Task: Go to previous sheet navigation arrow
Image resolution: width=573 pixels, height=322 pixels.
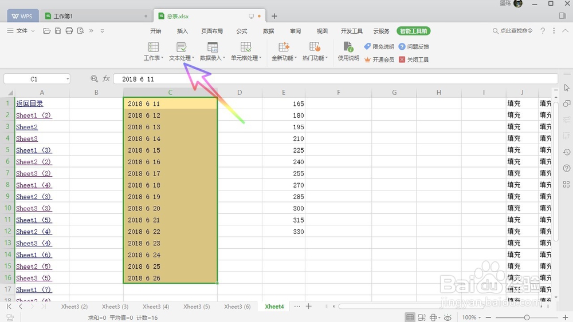Action: tap(21, 307)
